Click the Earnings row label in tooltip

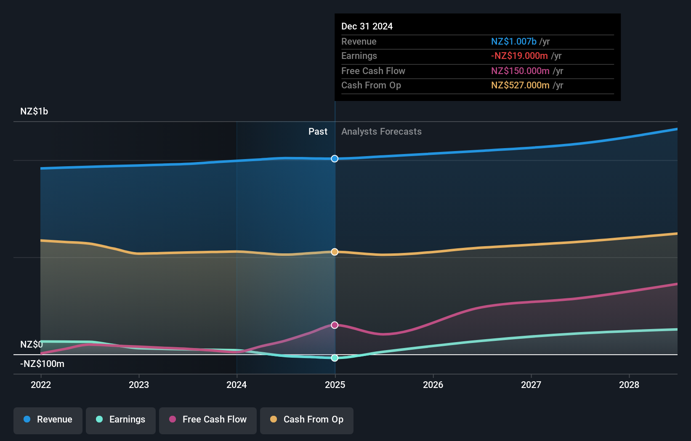[x=359, y=56]
